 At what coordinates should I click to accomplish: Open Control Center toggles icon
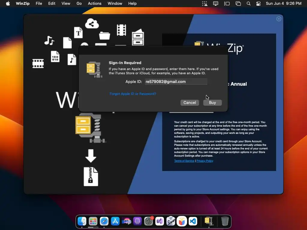click(x=258, y=4)
